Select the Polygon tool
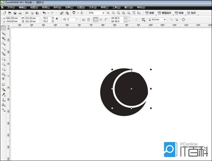This screenshot has width=212, height=161. point(3,69)
